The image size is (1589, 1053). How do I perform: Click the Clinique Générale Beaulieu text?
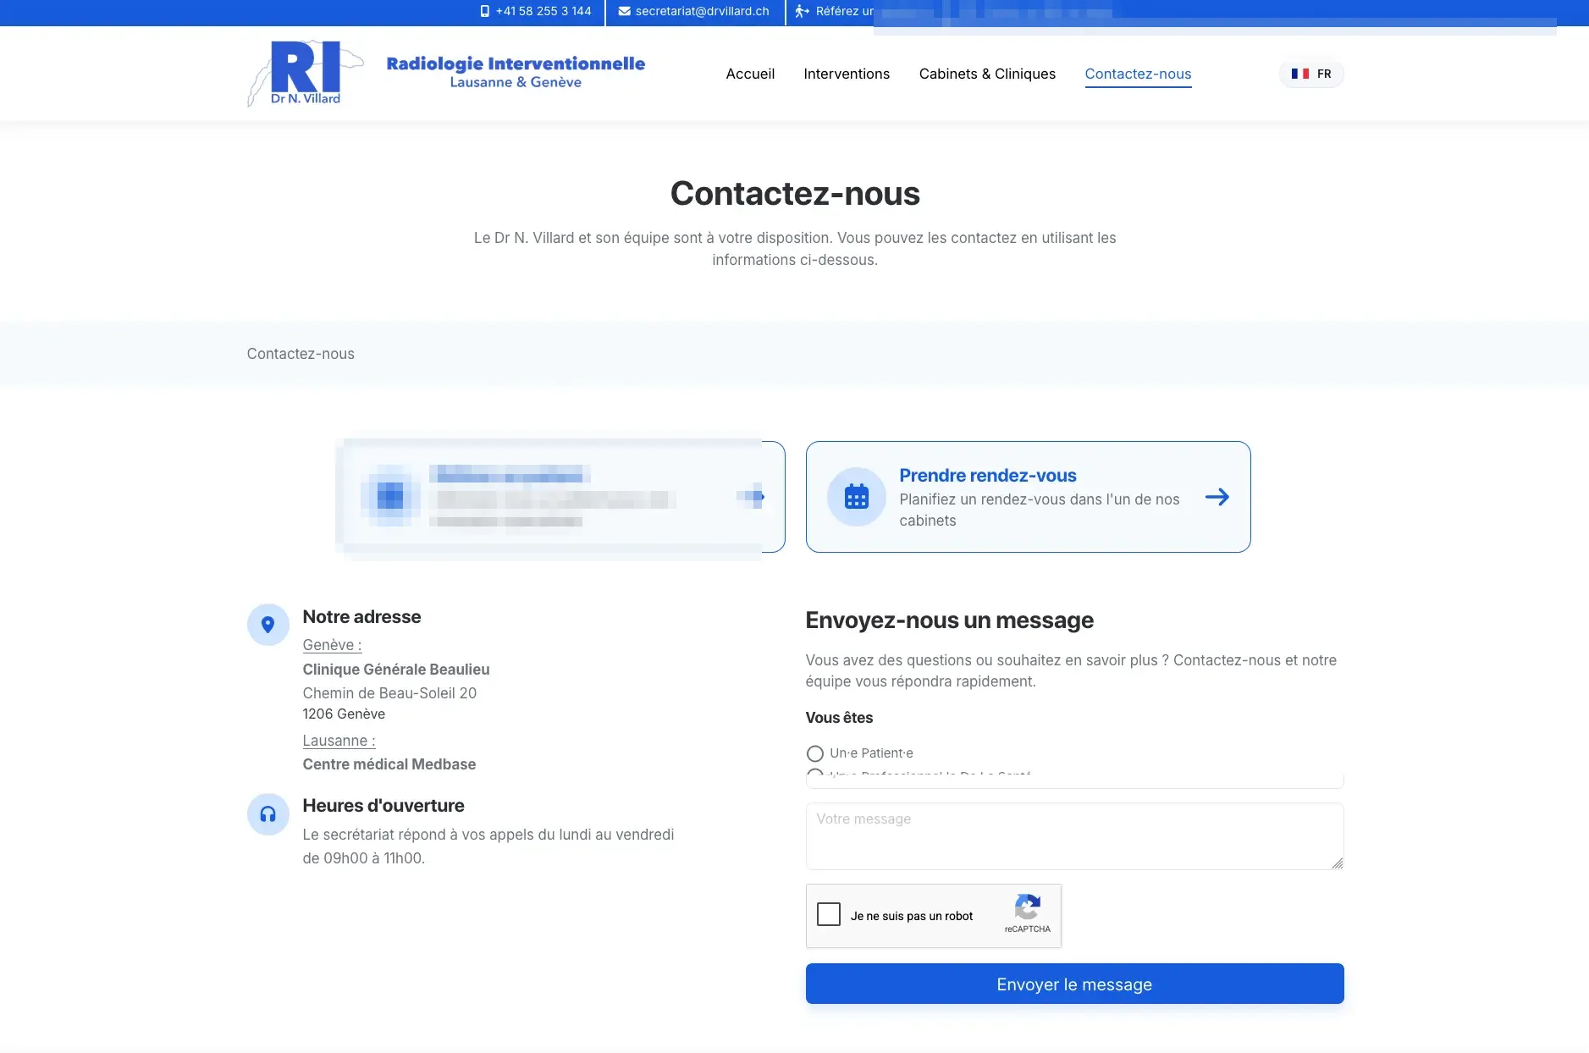396,670
